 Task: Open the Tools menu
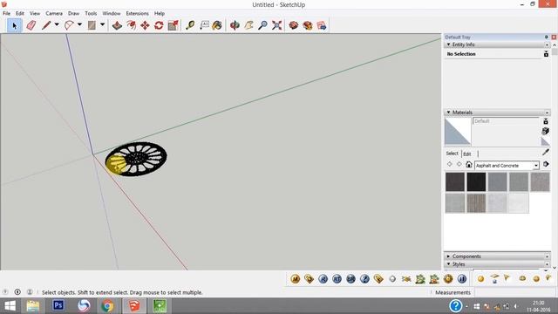(x=91, y=13)
